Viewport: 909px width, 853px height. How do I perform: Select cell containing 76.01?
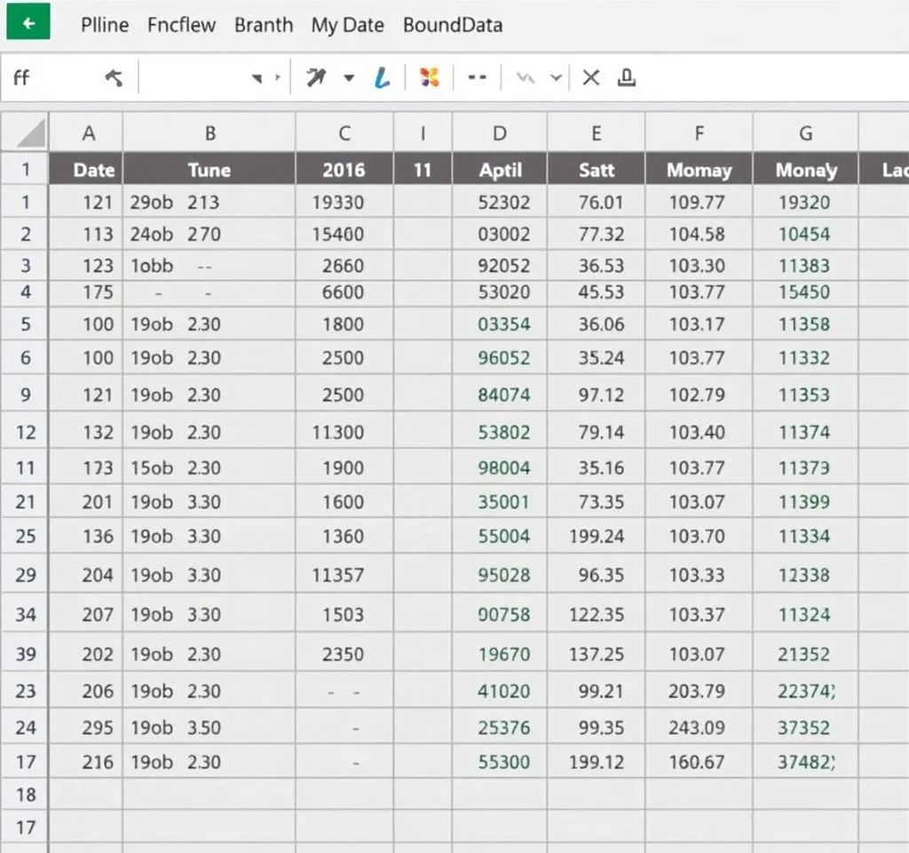coord(596,202)
